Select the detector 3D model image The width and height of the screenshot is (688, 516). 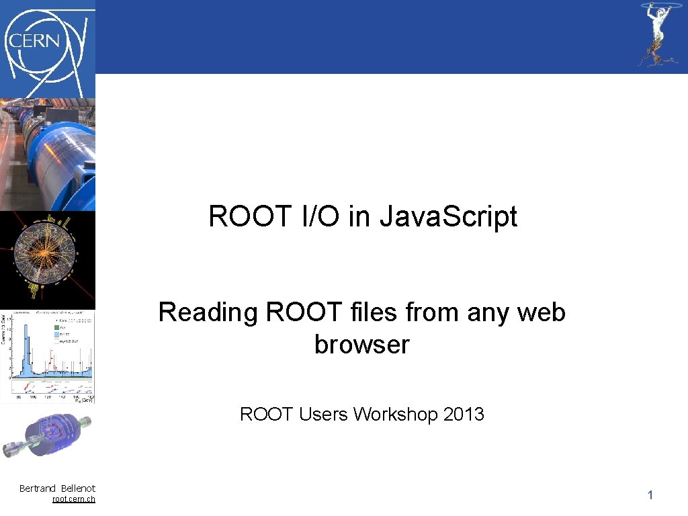[48, 435]
